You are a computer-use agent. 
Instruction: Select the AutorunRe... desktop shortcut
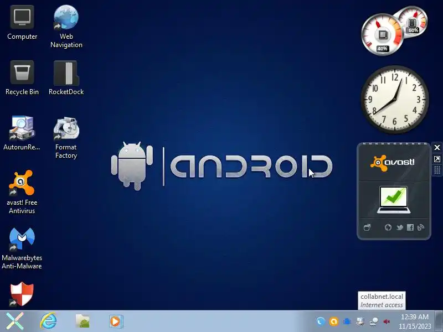[x=22, y=133]
